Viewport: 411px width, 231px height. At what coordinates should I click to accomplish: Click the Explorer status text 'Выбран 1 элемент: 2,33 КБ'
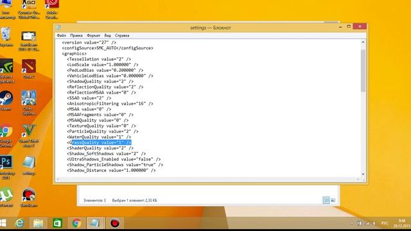click(134, 200)
